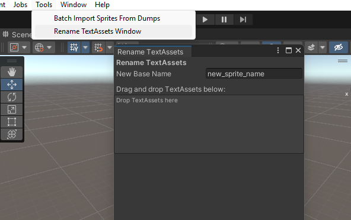Start Play mode
Viewport: 351px width, 220px height.
click(205, 20)
